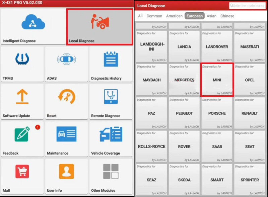Image resolution: width=268 pixels, height=197 pixels.
Task: View Vehicle Coverage checklist icon
Action: click(111, 134)
